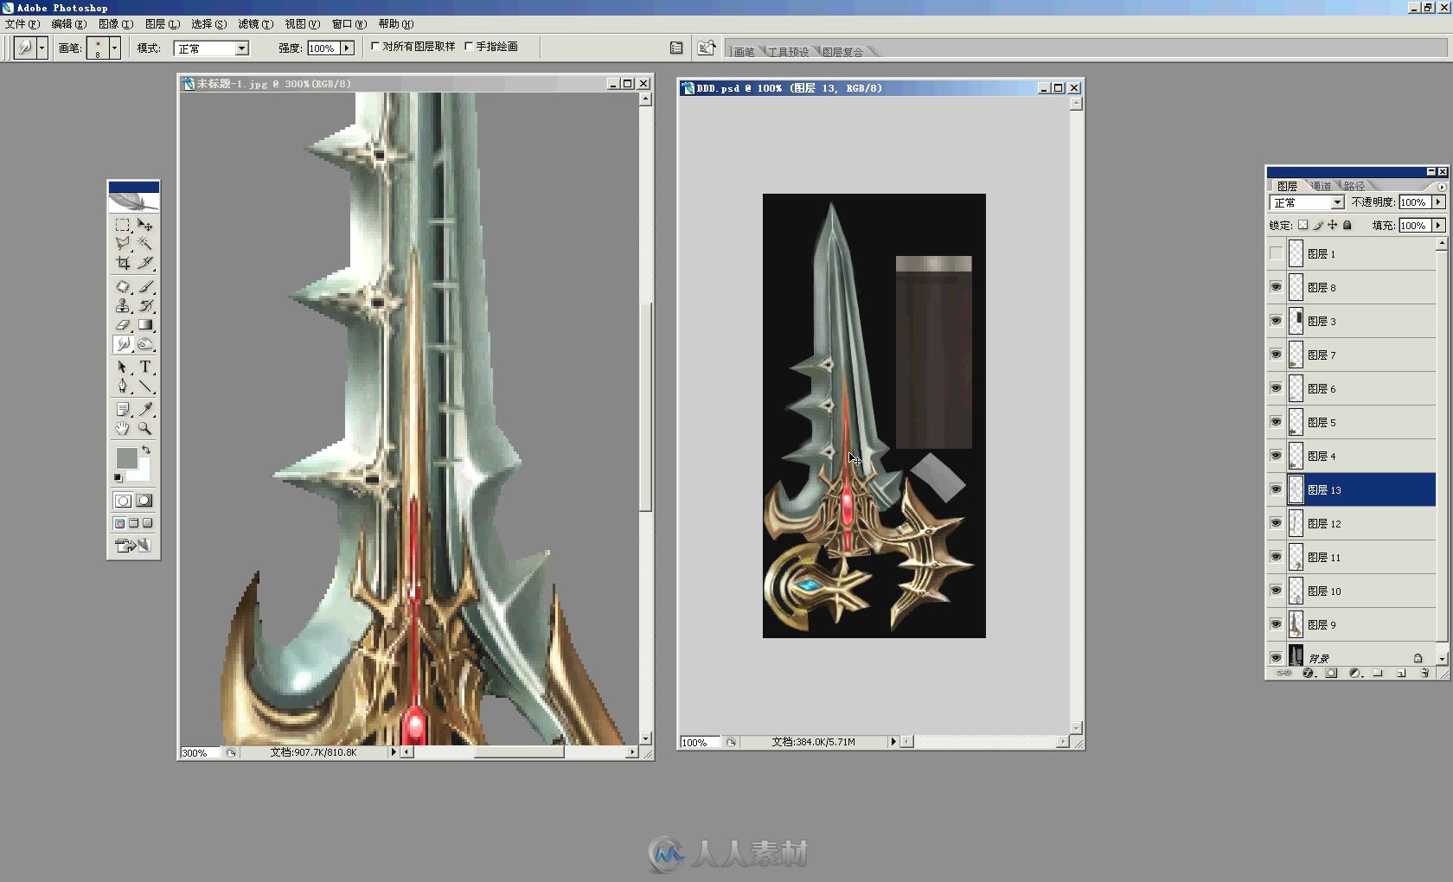
Task: Open the brush preset picker arrow
Action: coord(114,48)
